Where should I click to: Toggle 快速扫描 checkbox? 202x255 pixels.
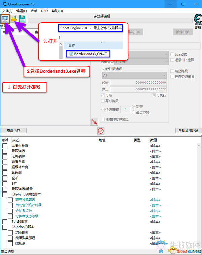point(103,109)
